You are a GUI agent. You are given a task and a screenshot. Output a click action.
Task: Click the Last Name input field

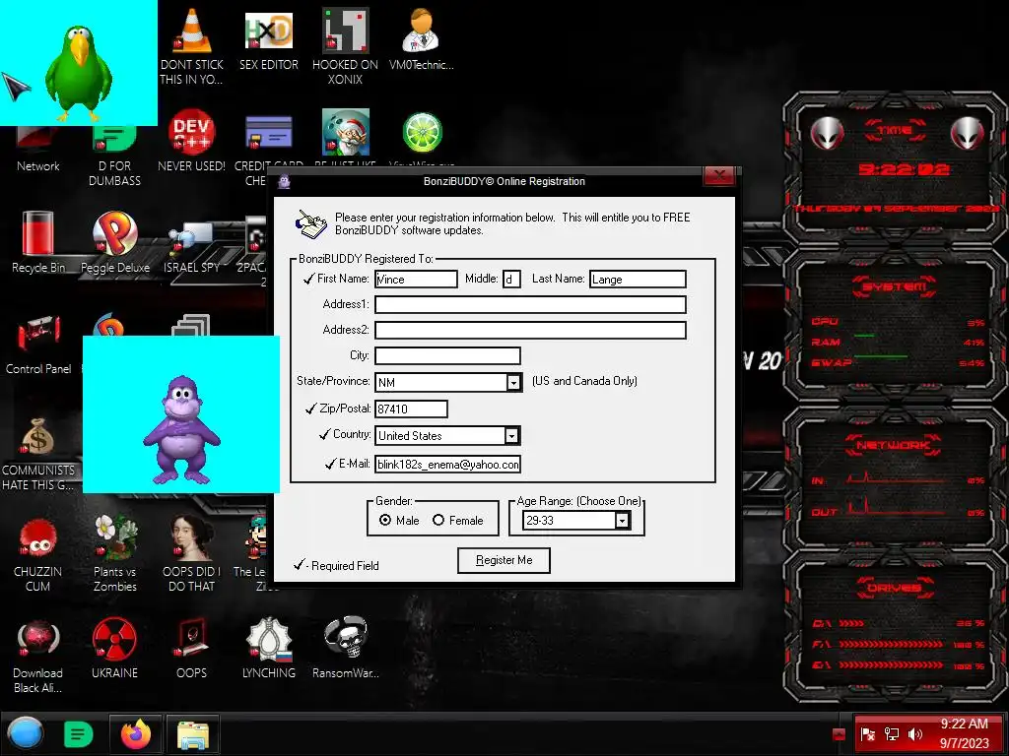[x=638, y=279]
